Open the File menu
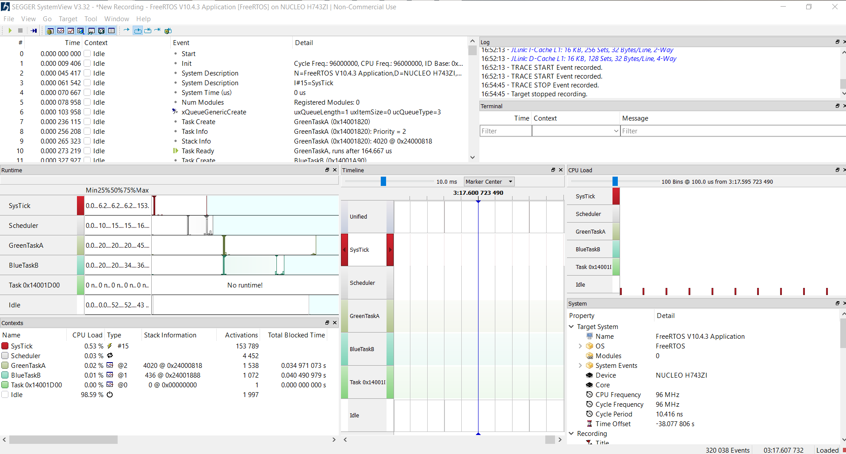Screen dimensions: 846x454 pos(9,19)
